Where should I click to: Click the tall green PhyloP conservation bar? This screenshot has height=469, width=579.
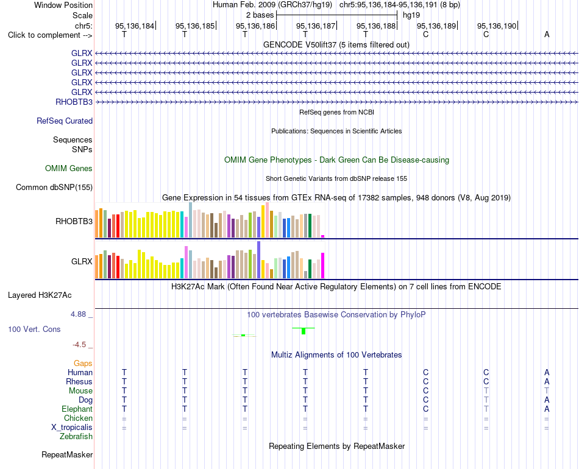tap(304, 331)
